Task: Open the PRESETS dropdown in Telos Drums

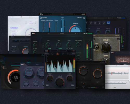Action: click(97, 18)
